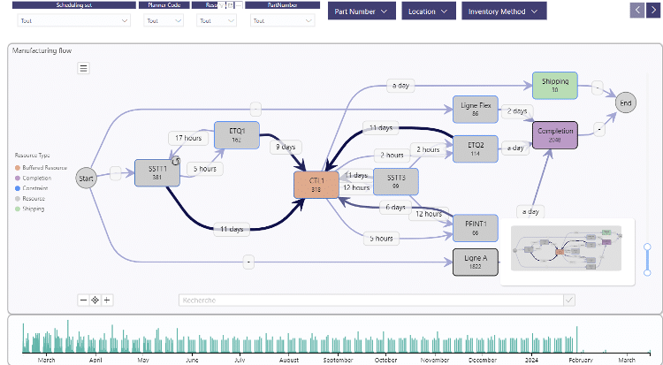Viewport: 663px width, 365px height.
Task: Go to previous page arrow
Action: click(637, 10)
